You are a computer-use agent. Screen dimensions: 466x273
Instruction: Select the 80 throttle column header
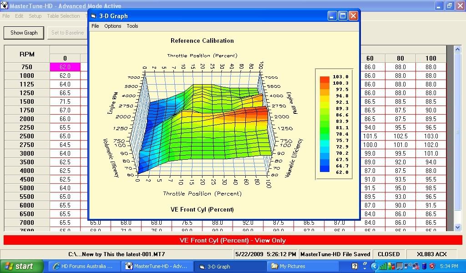400,58
